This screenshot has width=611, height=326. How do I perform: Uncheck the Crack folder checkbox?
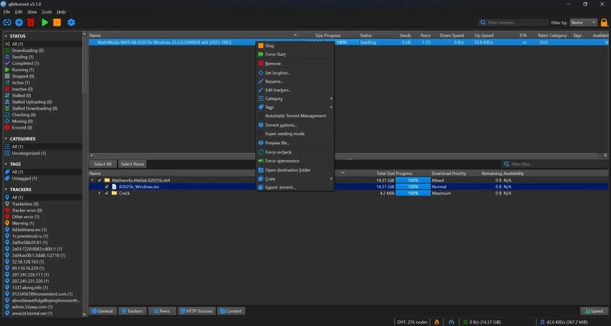click(x=107, y=193)
